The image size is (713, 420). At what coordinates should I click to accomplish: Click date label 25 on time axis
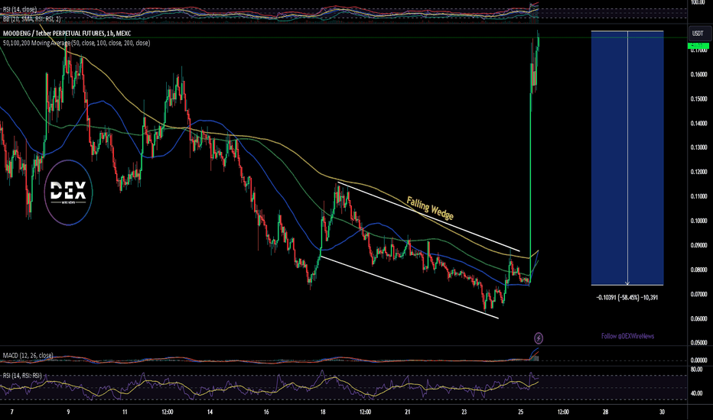click(x=520, y=412)
